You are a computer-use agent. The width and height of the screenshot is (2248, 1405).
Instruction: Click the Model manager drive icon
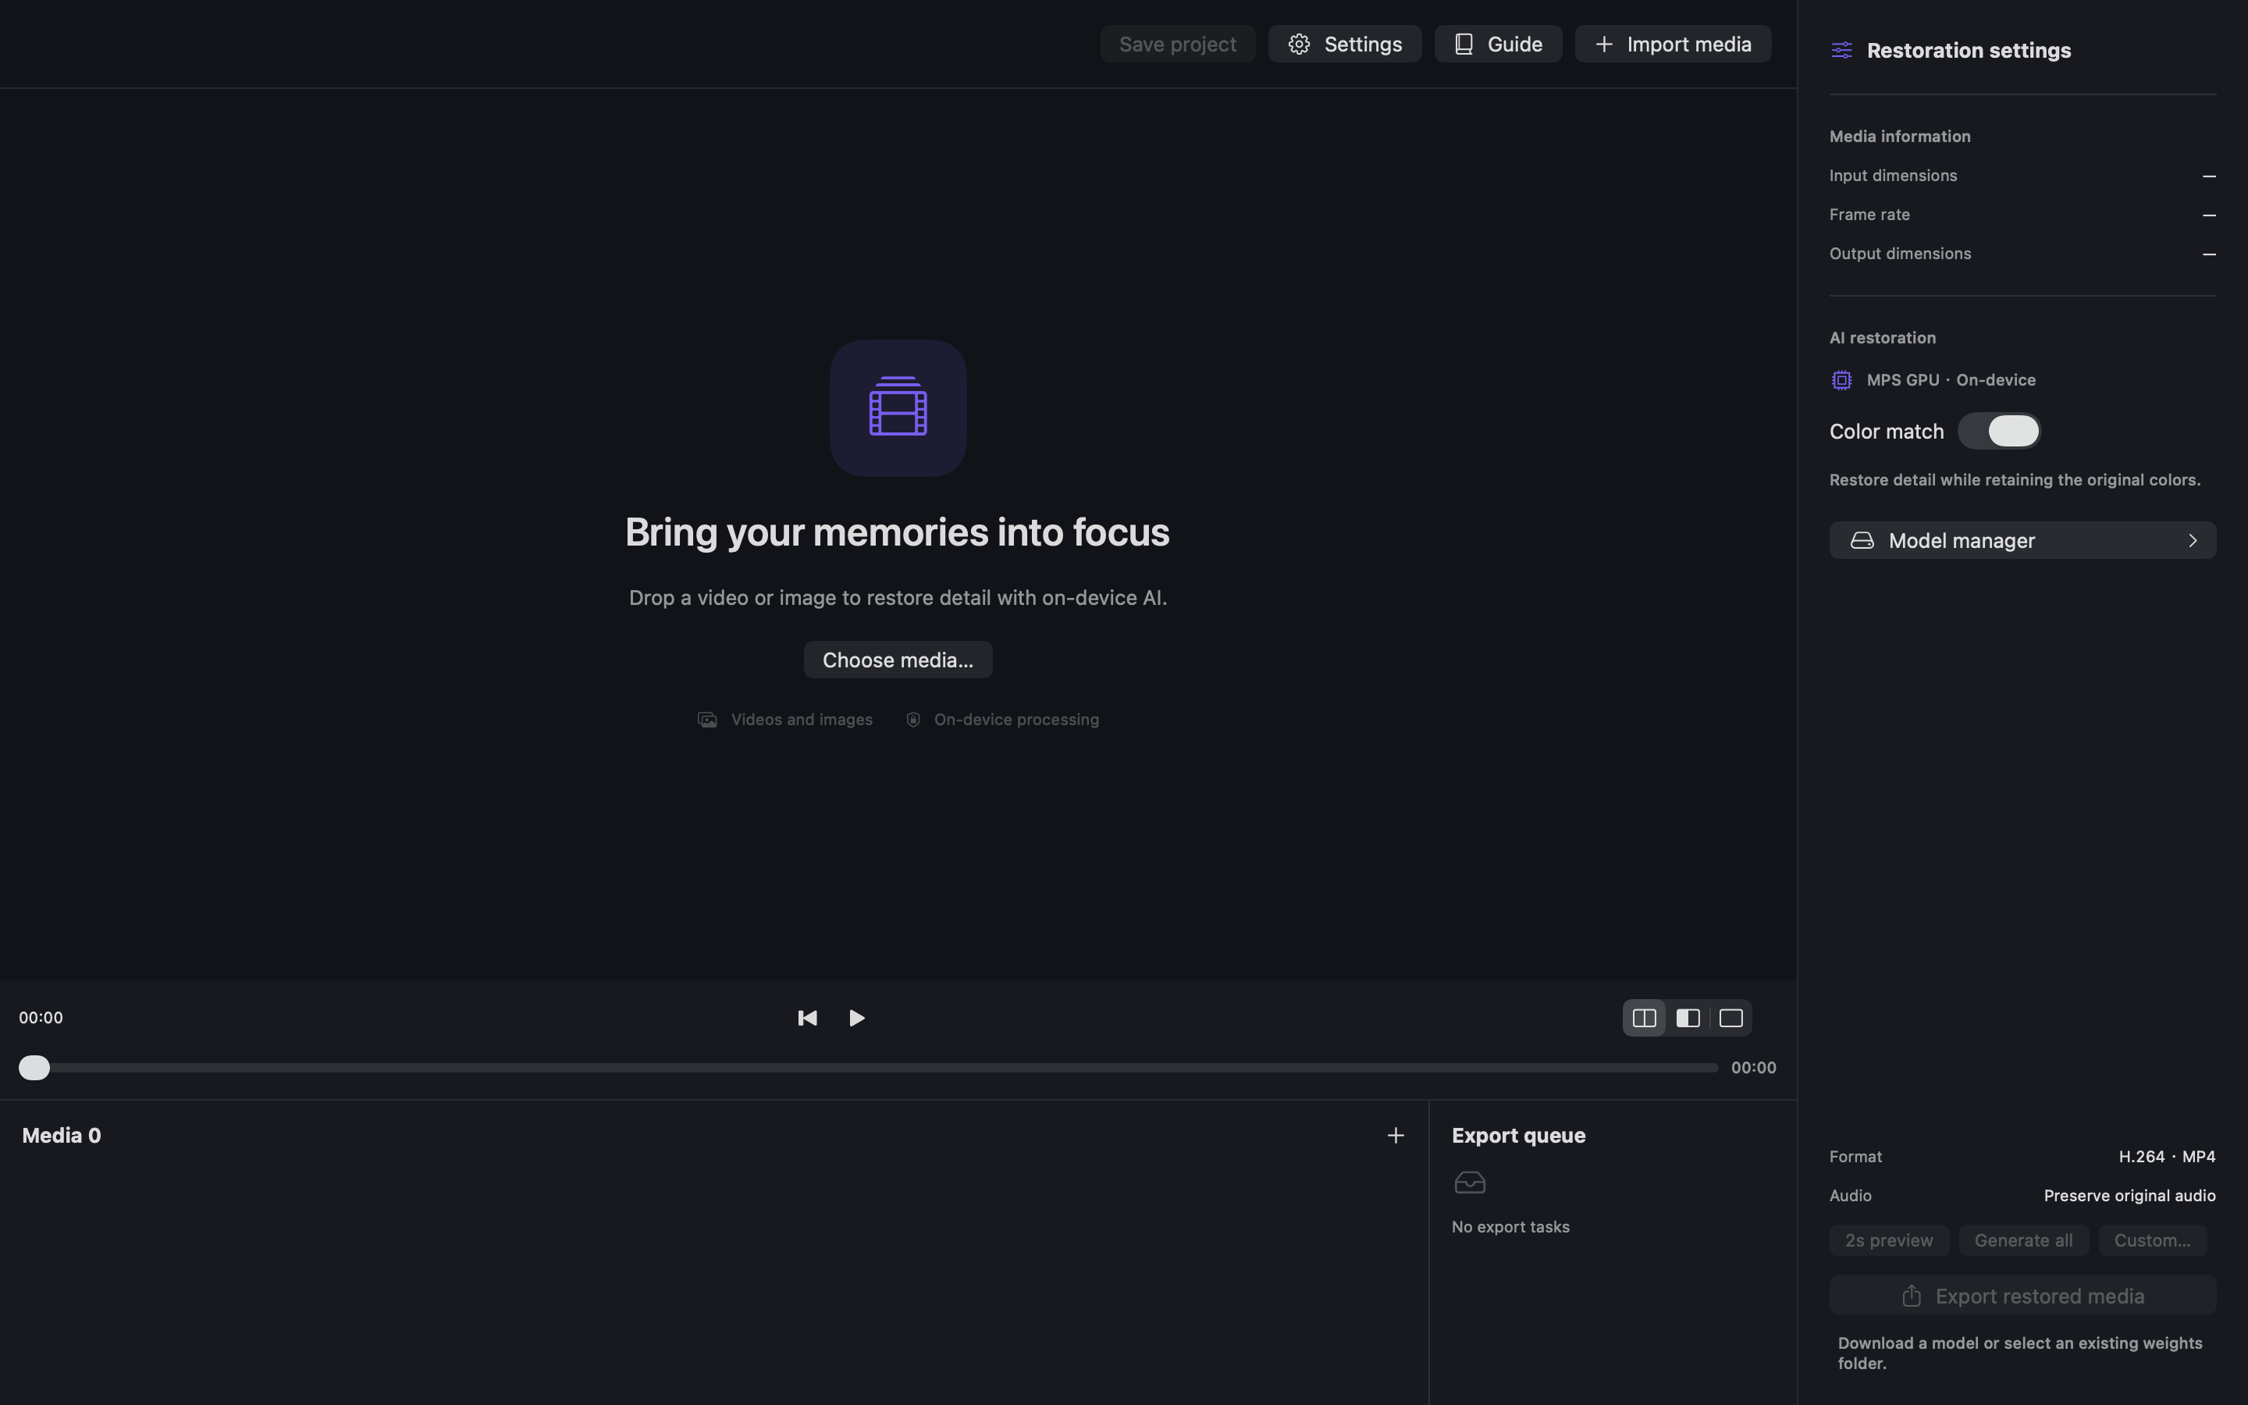click(x=1862, y=540)
